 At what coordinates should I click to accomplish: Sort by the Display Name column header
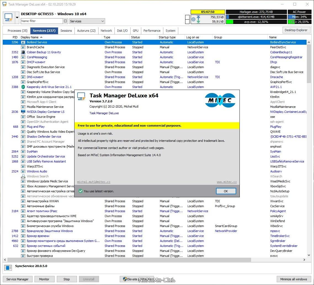point(61,37)
